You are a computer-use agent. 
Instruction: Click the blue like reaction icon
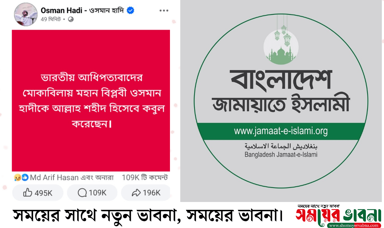(x=25, y=177)
